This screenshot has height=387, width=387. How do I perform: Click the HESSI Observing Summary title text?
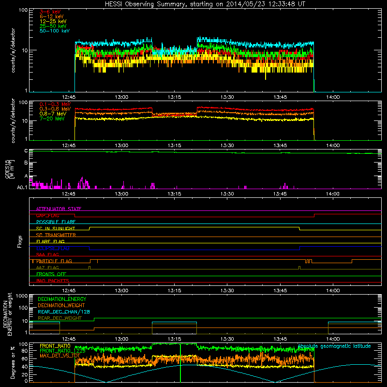205,4
